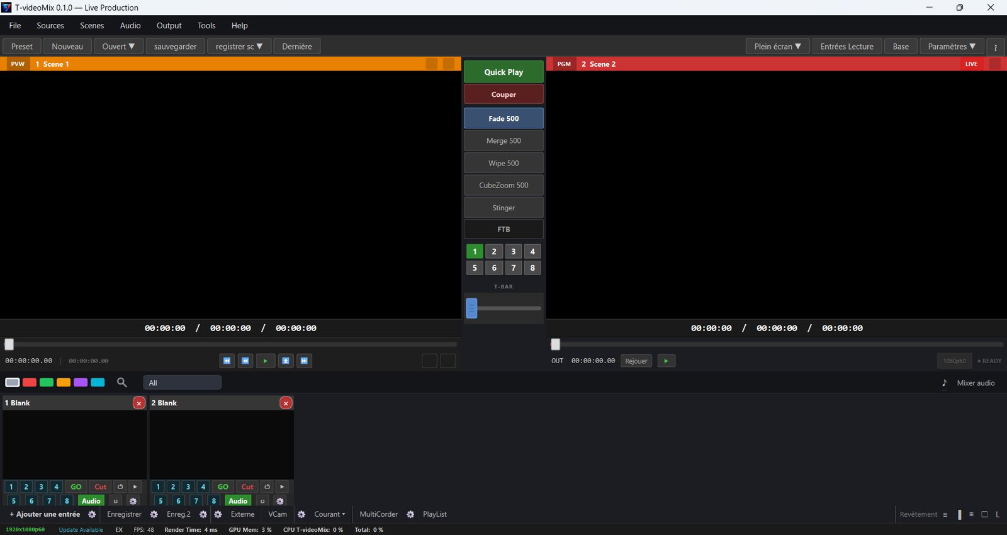
Task: Open the All filter combo box
Action: 183,383
